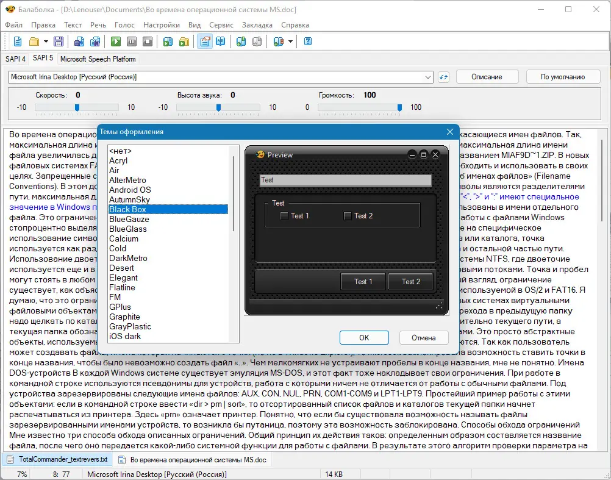Viewport: 611px width, 480px height.
Task: Click the split and convert to audio icon
Action: (95, 41)
